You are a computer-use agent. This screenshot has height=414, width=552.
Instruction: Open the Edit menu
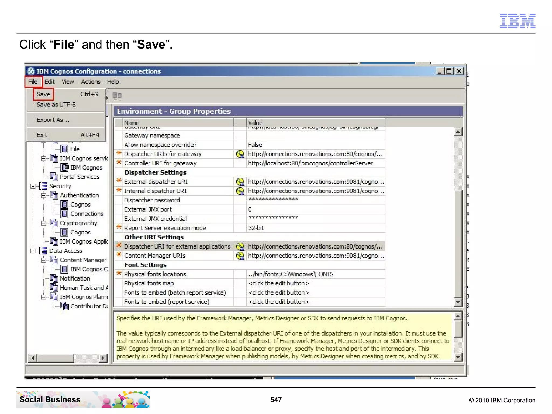click(x=50, y=82)
